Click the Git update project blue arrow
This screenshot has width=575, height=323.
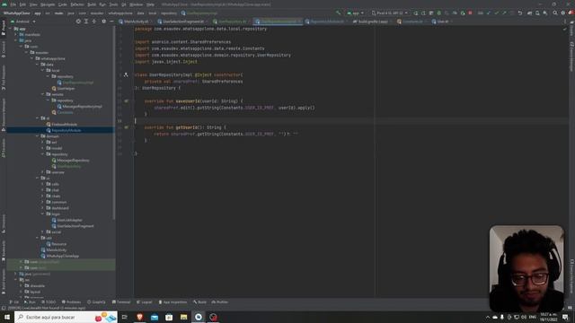click(x=489, y=13)
